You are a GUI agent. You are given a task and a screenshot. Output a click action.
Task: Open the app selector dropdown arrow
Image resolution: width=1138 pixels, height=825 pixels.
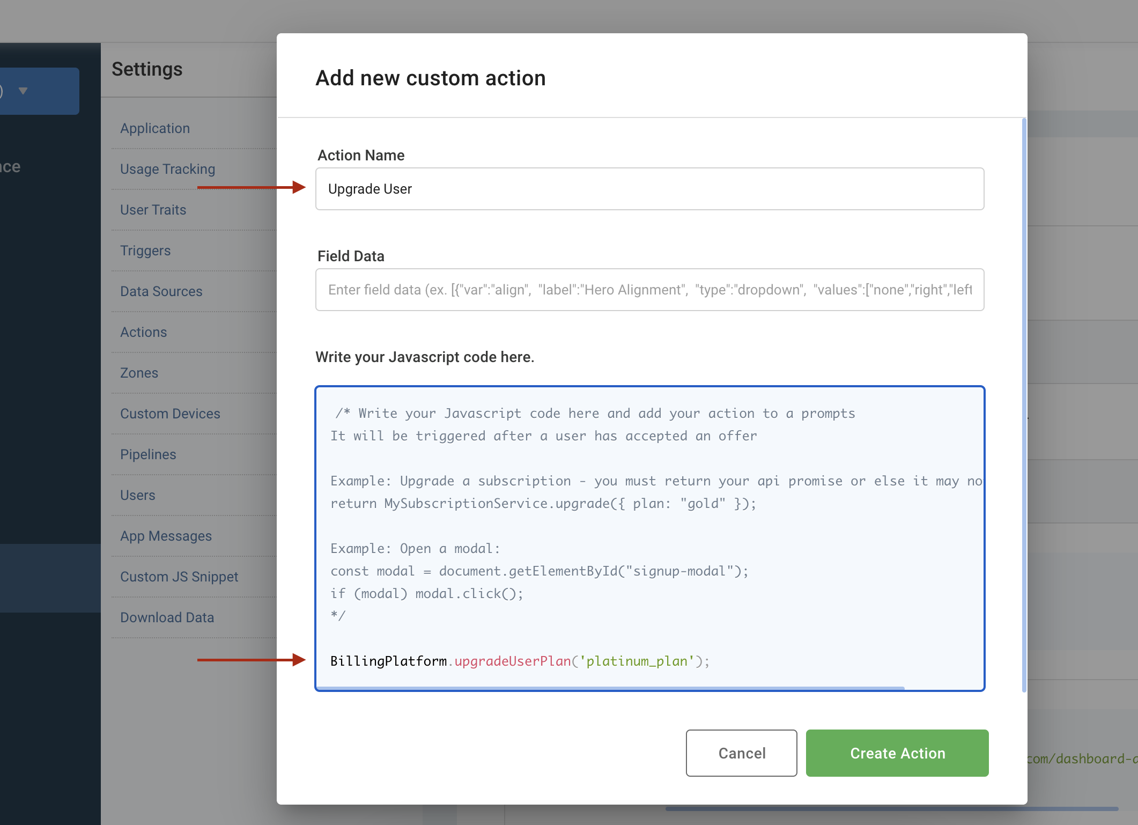pyautogui.click(x=23, y=91)
